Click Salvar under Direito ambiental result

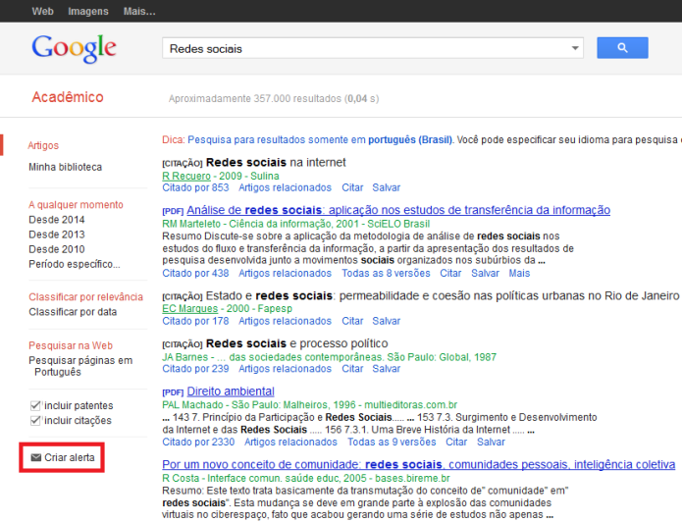(x=491, y=442)
